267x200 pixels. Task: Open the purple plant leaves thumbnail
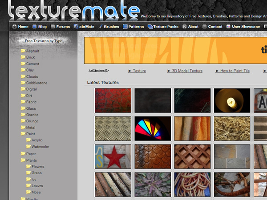(153, 184)
